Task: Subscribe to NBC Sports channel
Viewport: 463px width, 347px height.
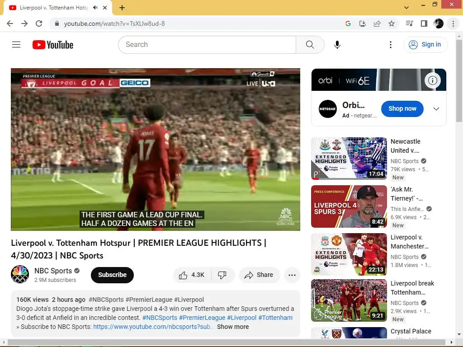Action: pos(112,275)
